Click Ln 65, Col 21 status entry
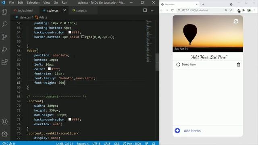 coord(64,143)
